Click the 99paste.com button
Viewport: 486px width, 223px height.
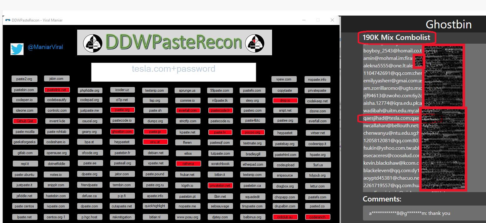coord(220,90)
